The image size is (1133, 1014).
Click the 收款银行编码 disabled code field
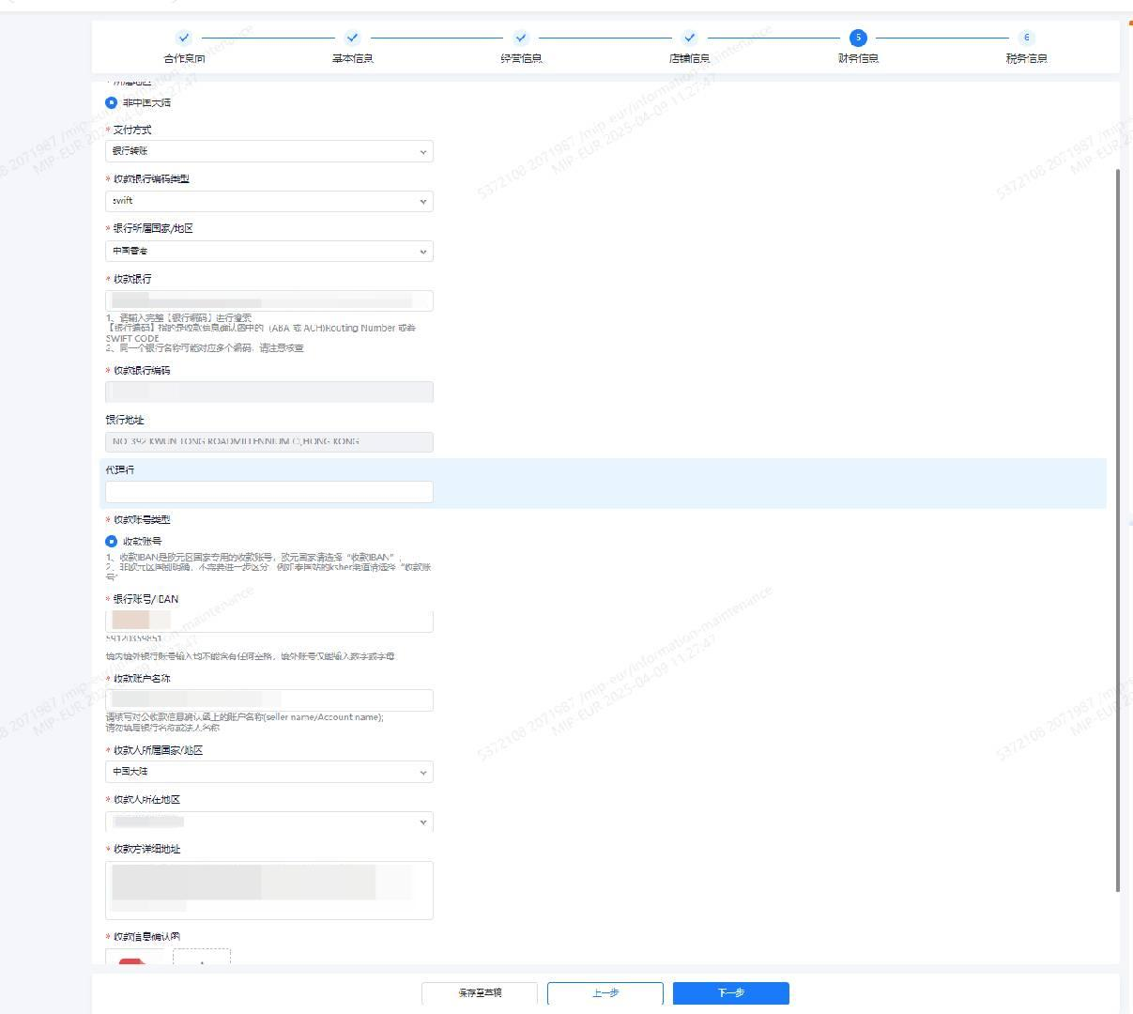(x=269, y=392)
